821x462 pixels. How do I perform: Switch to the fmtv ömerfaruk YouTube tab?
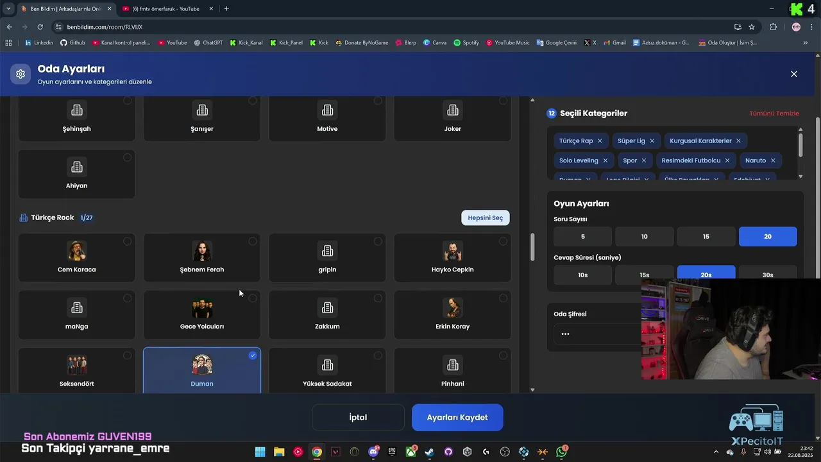(x=165, y=8)
